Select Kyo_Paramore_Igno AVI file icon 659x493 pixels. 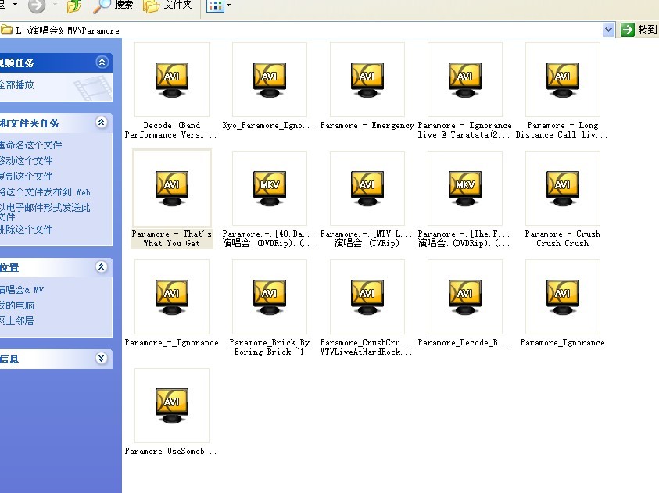270,80
